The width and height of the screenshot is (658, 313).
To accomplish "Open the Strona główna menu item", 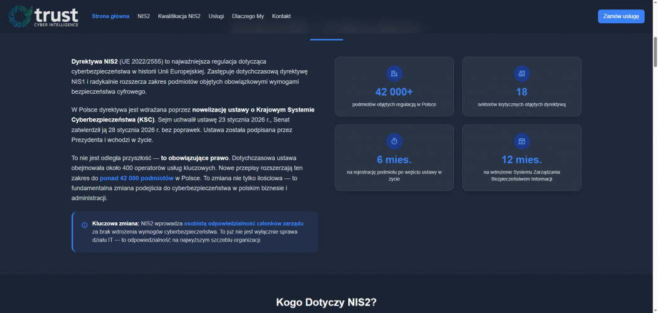I will [x=111, y=16].
